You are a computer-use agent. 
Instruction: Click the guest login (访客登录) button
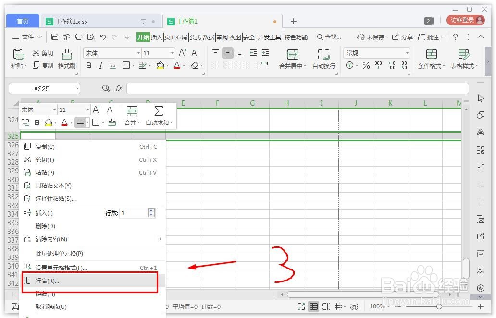(466, 20)
